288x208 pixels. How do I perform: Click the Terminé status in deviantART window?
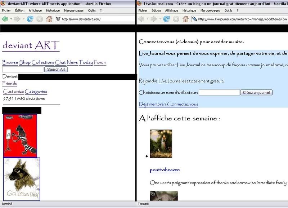pyautogui.click(x=7, y=204)
